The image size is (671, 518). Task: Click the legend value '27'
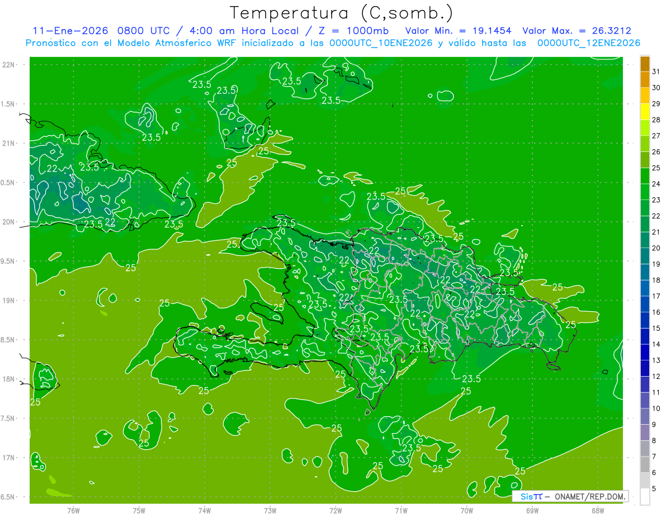(x=656, y=136)
